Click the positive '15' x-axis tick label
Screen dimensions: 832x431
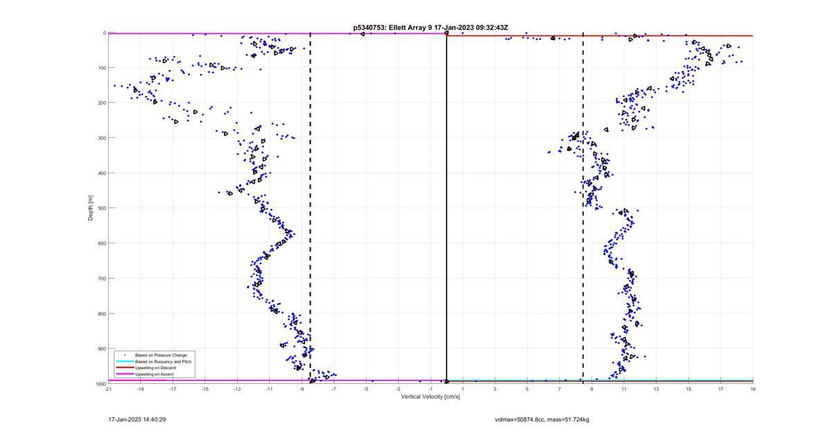pyautogui.click(x=688, y=389)
